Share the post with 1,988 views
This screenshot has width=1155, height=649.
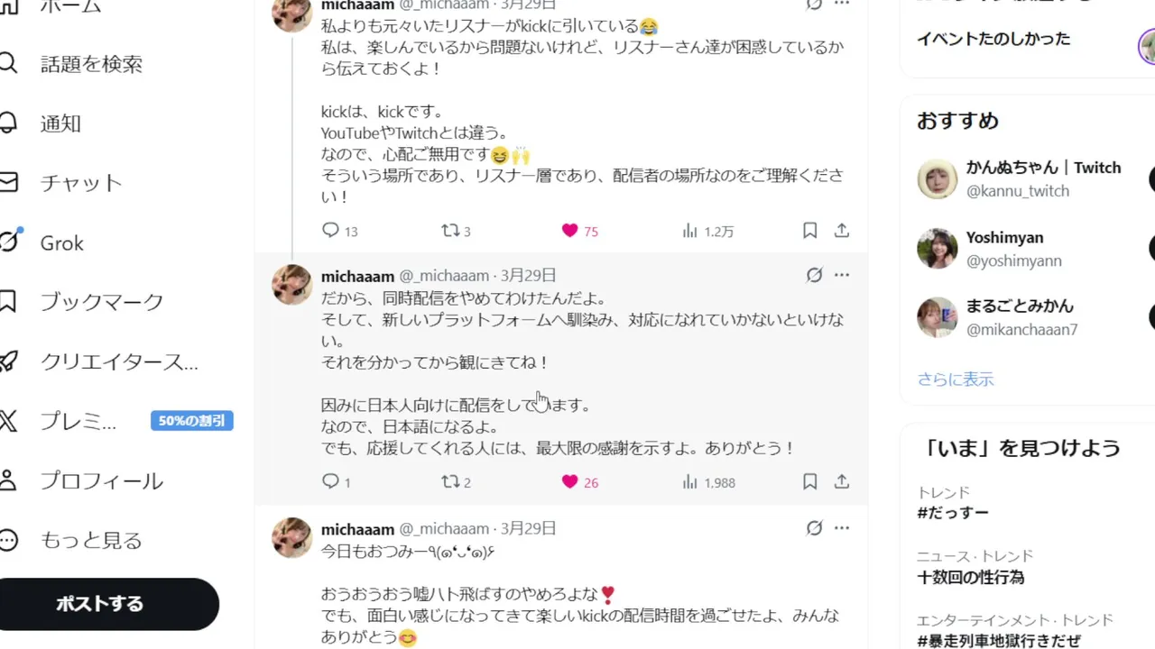click(x=841, y=482)
